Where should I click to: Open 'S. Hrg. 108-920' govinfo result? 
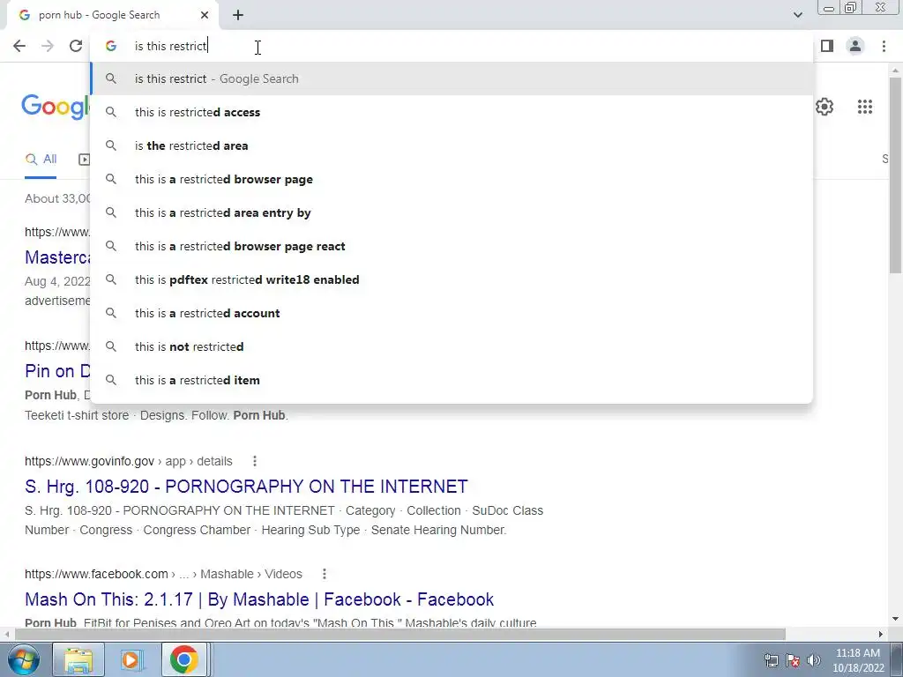click(x=246, y=487)
